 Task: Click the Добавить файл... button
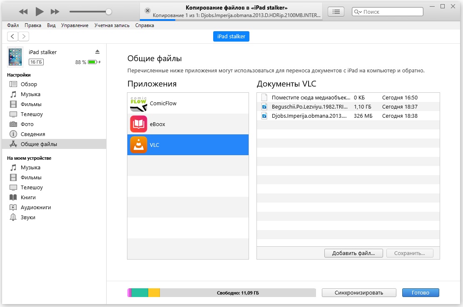pyautogui.click(x=353, y=253)
